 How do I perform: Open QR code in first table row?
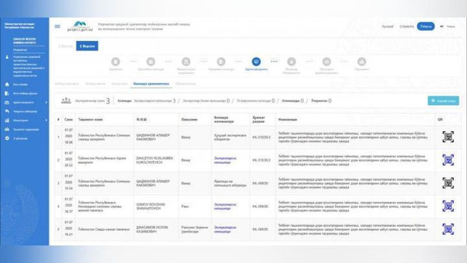tap(448, 137)
